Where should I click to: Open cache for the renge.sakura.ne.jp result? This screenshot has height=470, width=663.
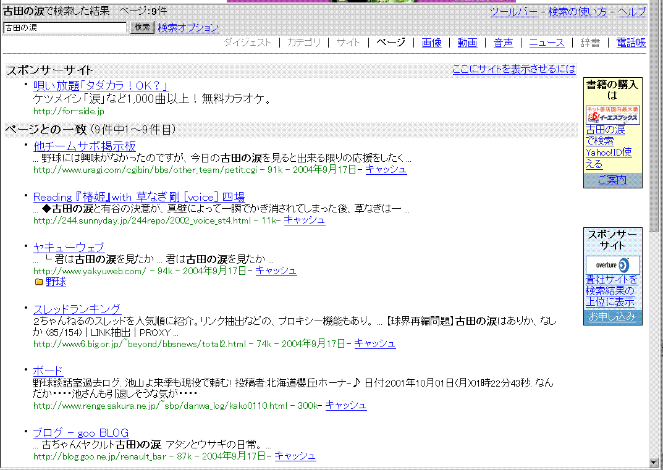pyautogui.click(x=345, y=405)
